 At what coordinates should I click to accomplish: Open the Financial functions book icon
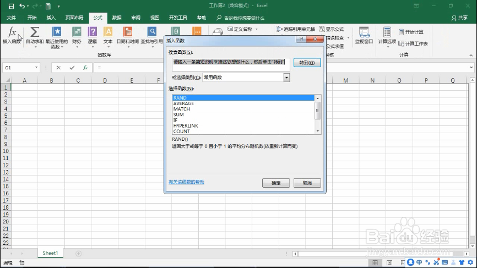77,37
